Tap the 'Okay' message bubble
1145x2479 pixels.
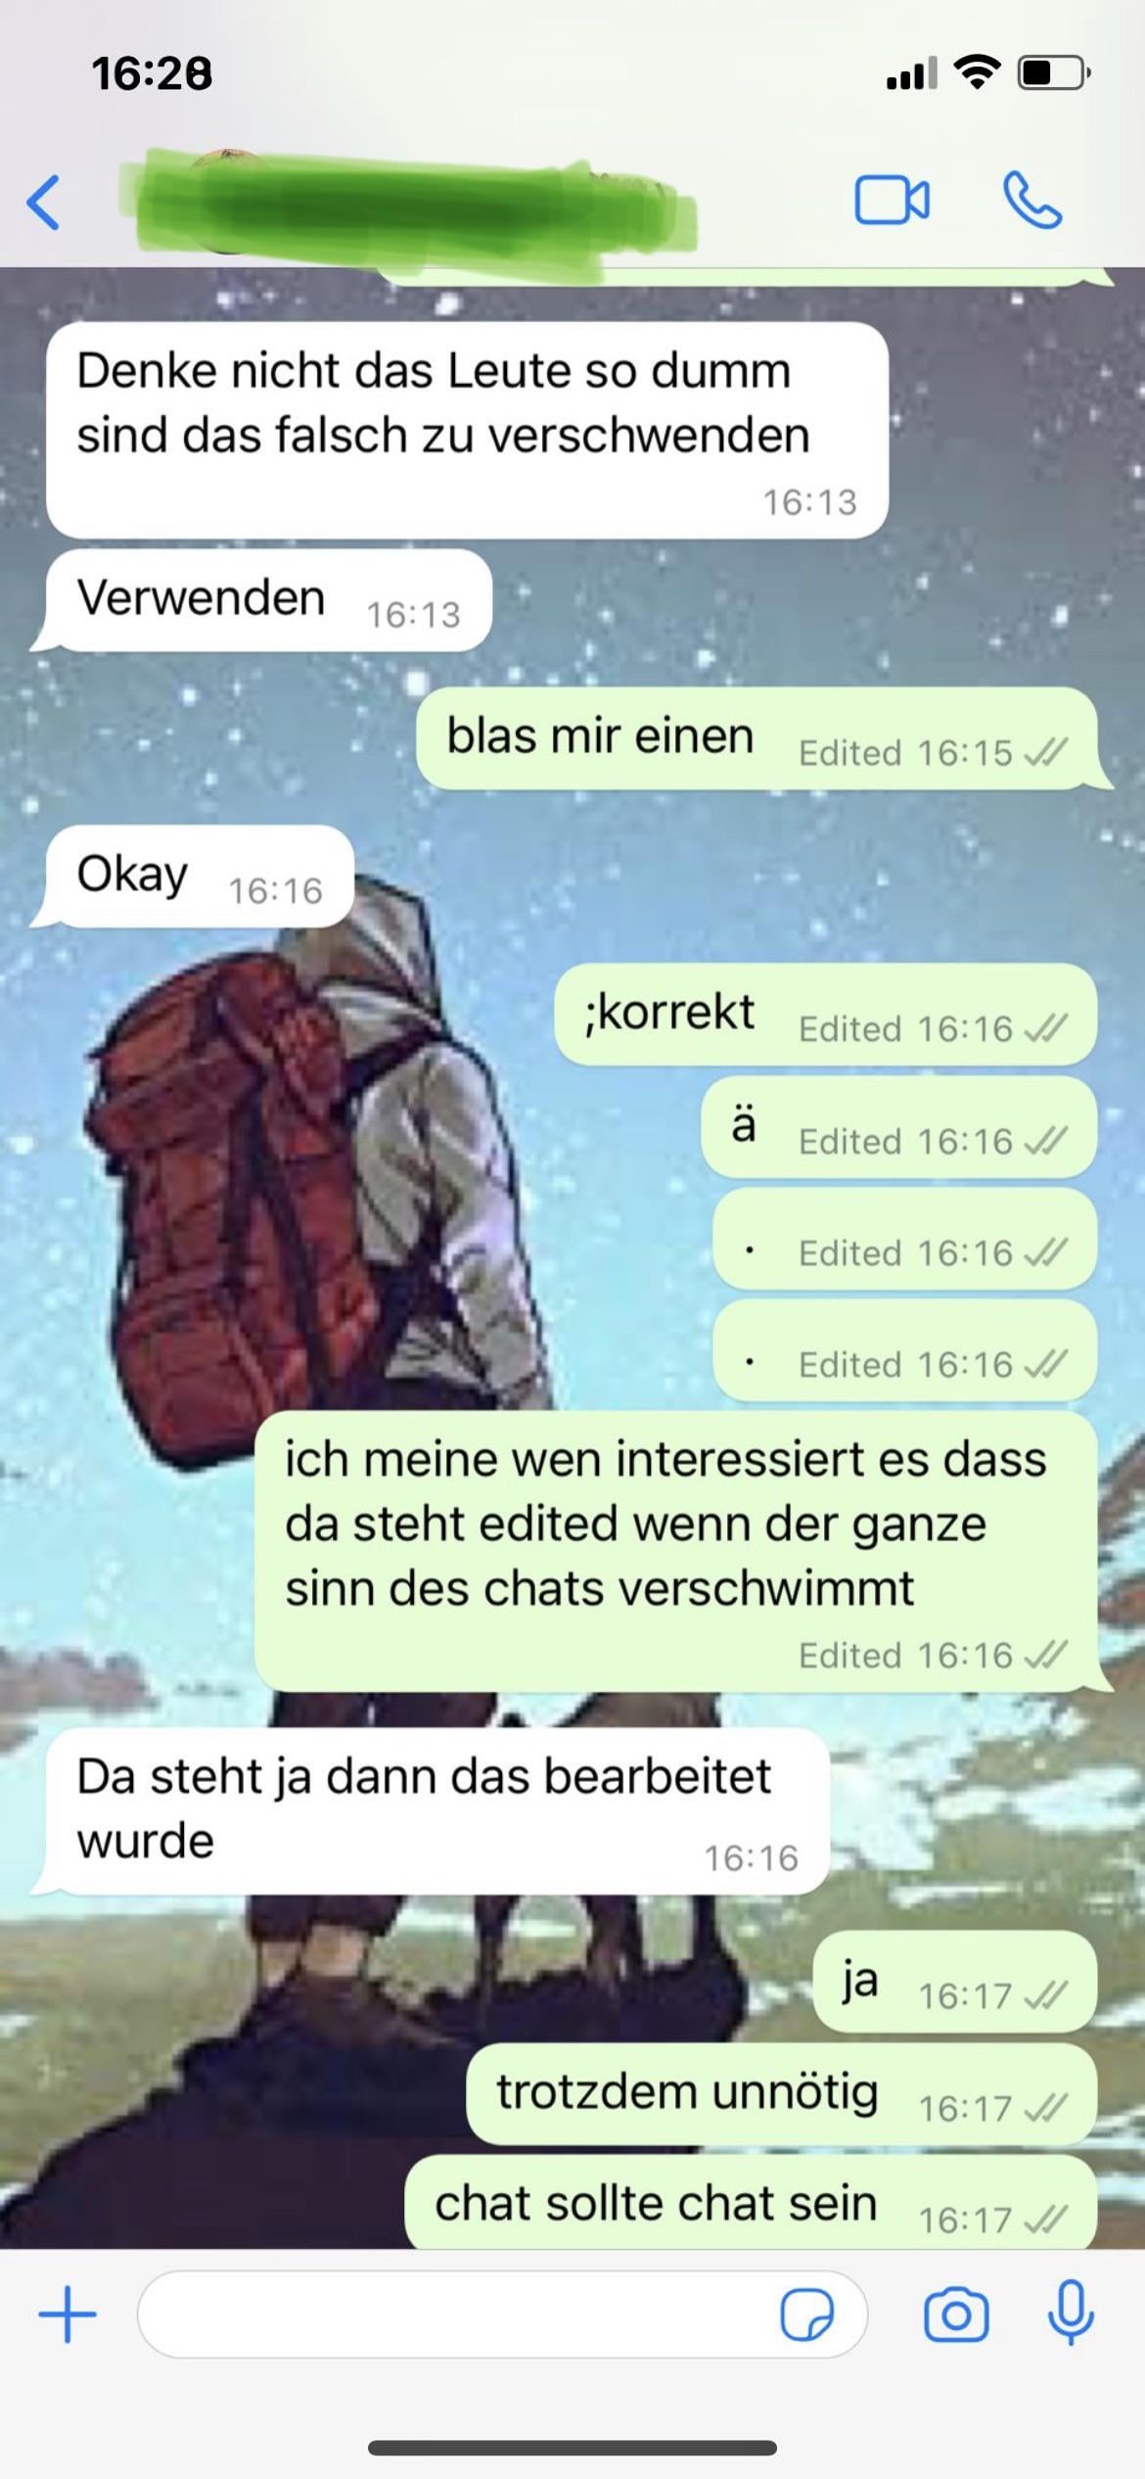click(194, 876)
